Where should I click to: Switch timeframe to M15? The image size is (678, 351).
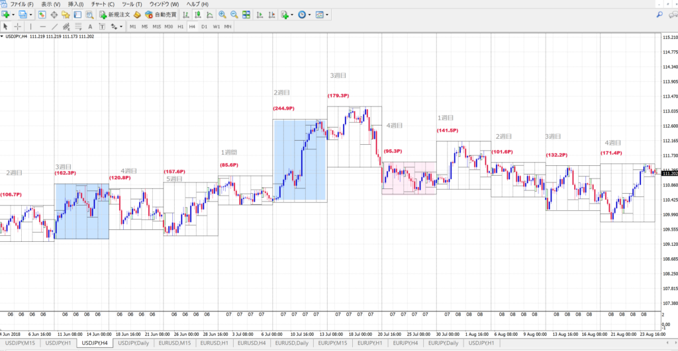(156, 26)
